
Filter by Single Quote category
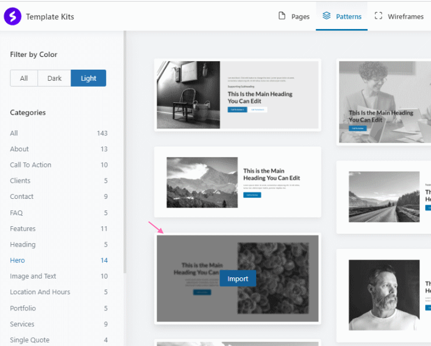(x=59, y=340)
